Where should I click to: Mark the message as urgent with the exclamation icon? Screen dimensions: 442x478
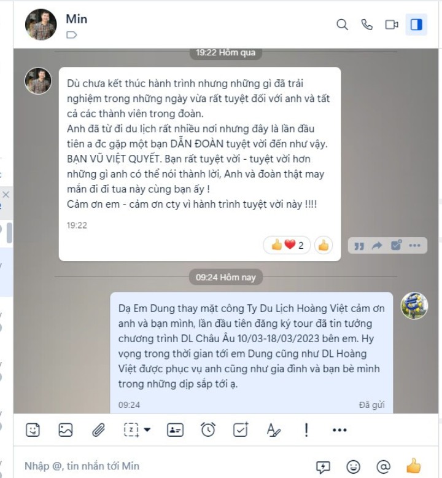306,430
